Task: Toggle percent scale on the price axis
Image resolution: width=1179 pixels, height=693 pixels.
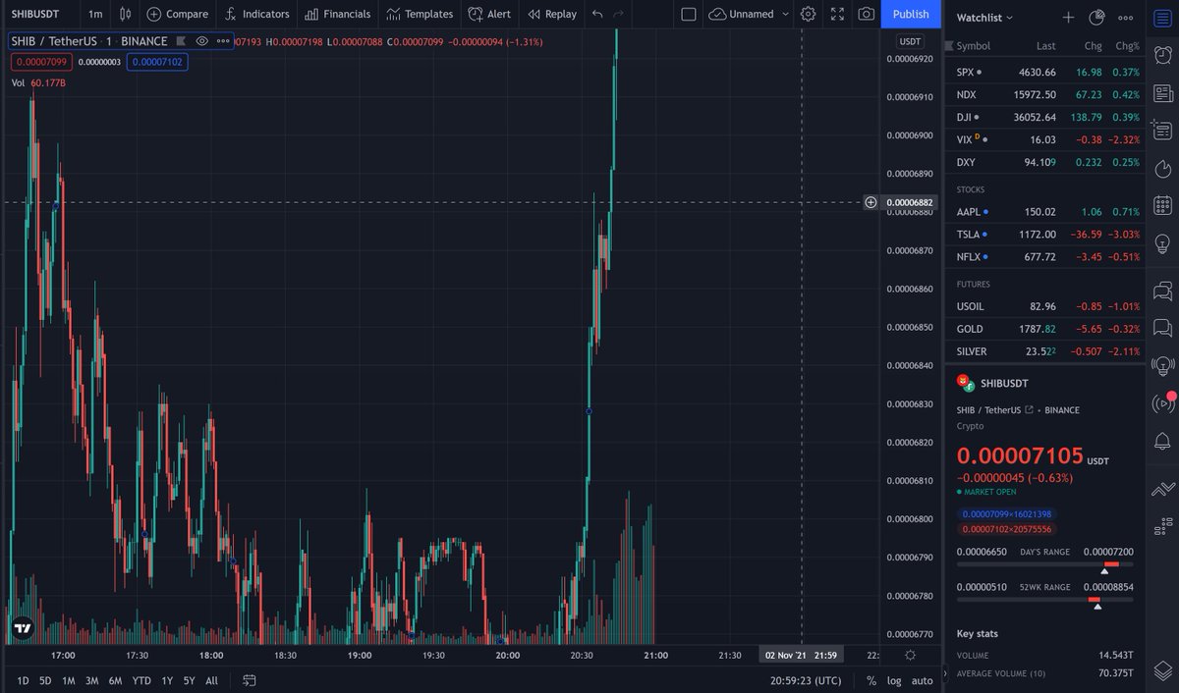Action: click(871, 680)
